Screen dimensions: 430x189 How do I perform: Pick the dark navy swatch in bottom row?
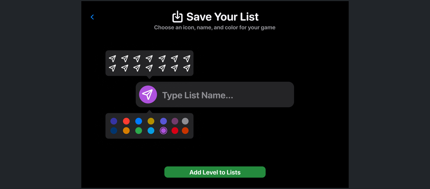[114, 131]
